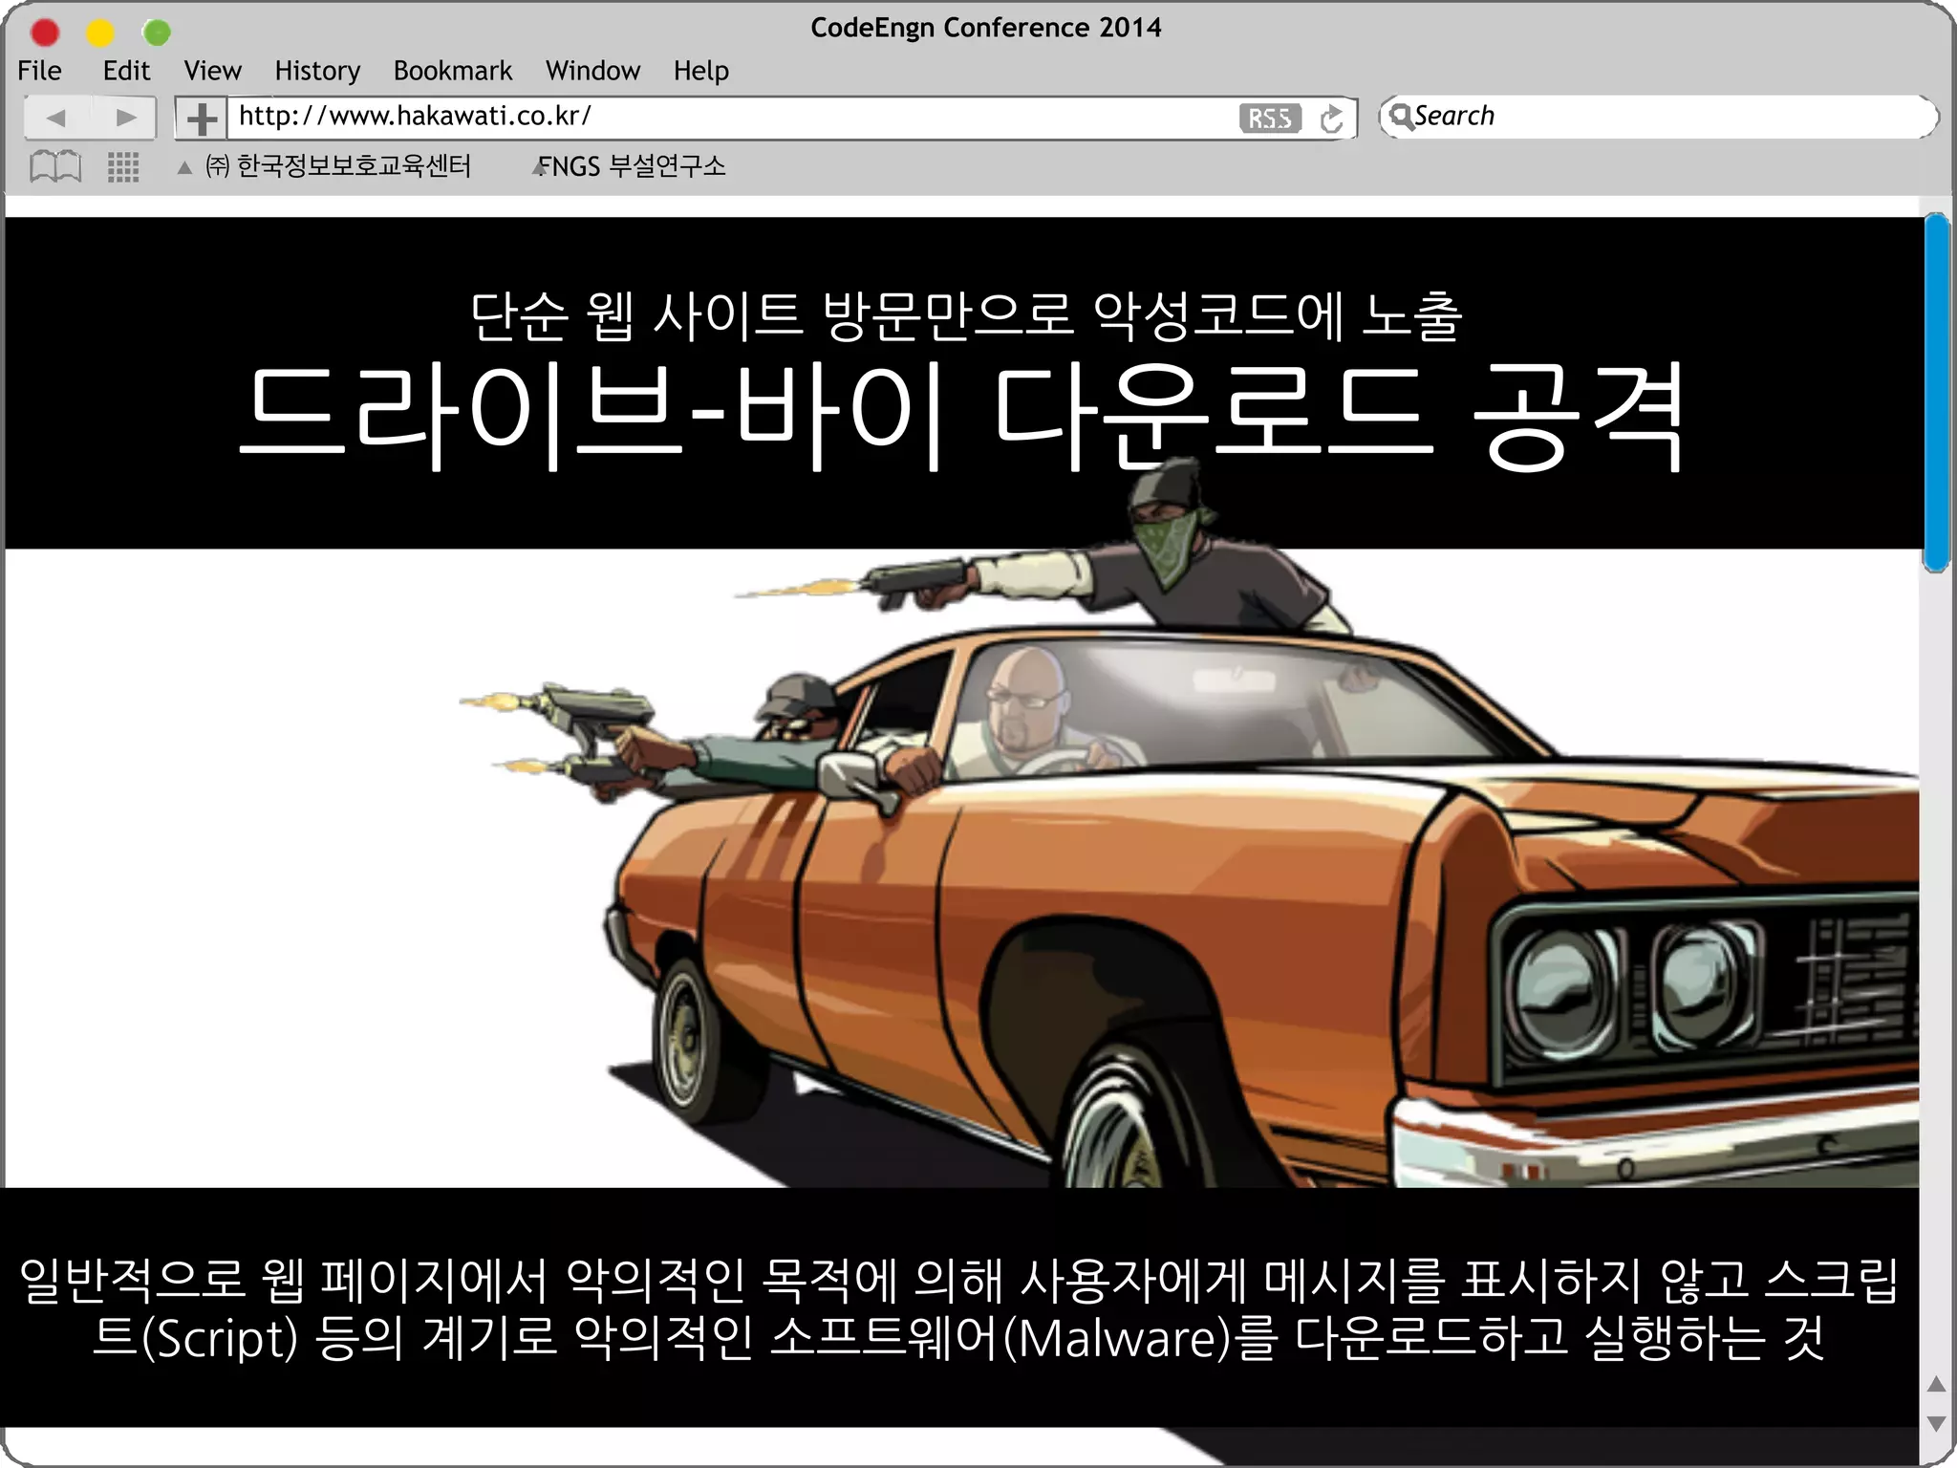Image resolution: width=1957 pixels, height=1468 pixels.
Task: Open the View menu
Action: (212, 71)
